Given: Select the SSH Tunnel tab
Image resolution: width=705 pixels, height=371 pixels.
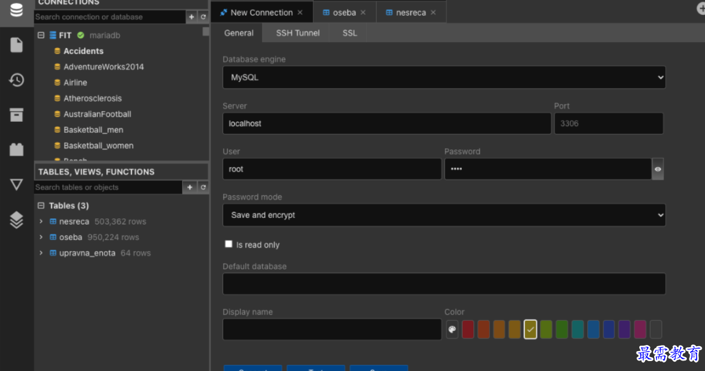Looking at the screenshot, I should click(298, 33).
